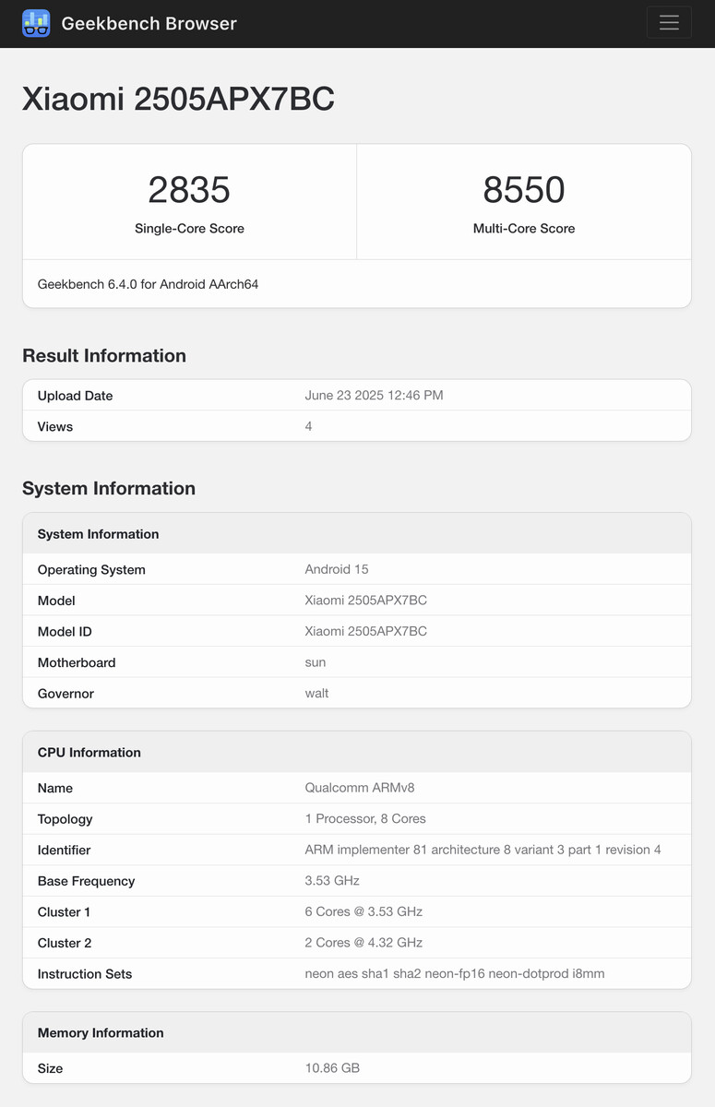
Task: Click the Xiaomi 2505APX7BC page title
Action: (x=178, y=99)
